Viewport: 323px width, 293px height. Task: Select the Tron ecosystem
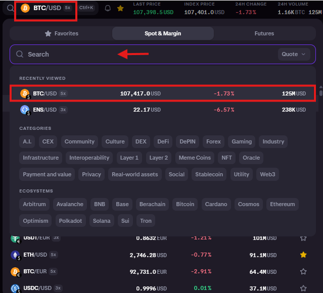point(146,221)
